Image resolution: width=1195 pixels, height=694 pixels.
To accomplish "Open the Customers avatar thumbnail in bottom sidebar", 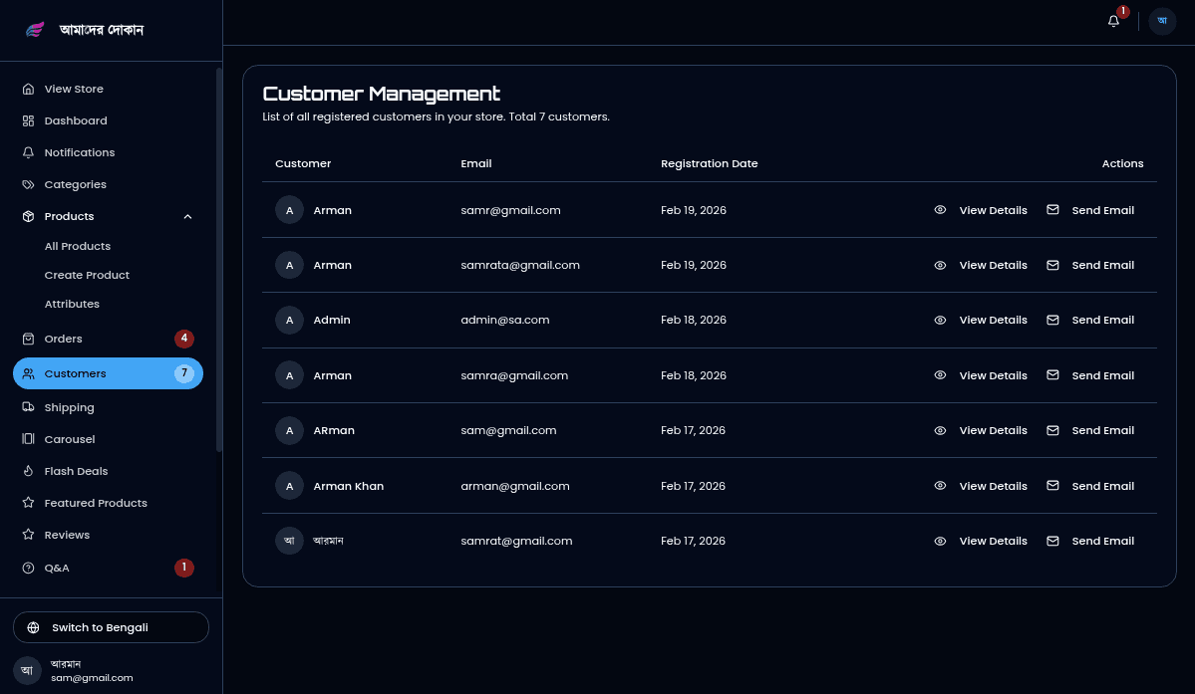I will [x=27, y=670].
